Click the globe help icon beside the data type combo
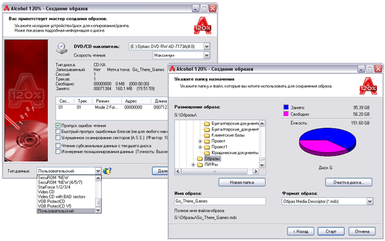The width and height of the screenshot is (385, 241). point(107,171)
